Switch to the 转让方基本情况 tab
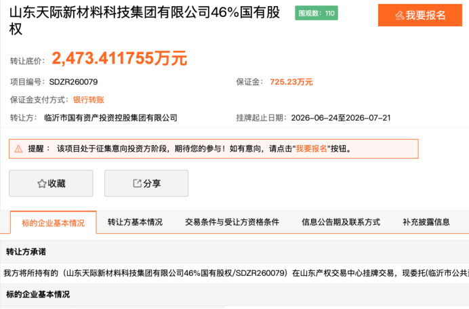The height and width of the screenshot is (309, 469). tap(135, 222)
